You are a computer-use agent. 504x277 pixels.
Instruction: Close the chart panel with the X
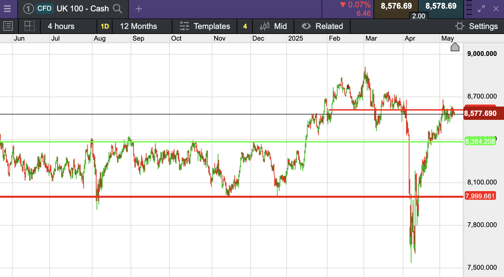(496, 9)
